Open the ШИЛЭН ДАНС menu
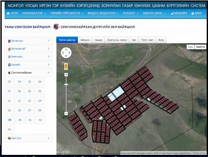208x157 pixels. pos(154,13)
